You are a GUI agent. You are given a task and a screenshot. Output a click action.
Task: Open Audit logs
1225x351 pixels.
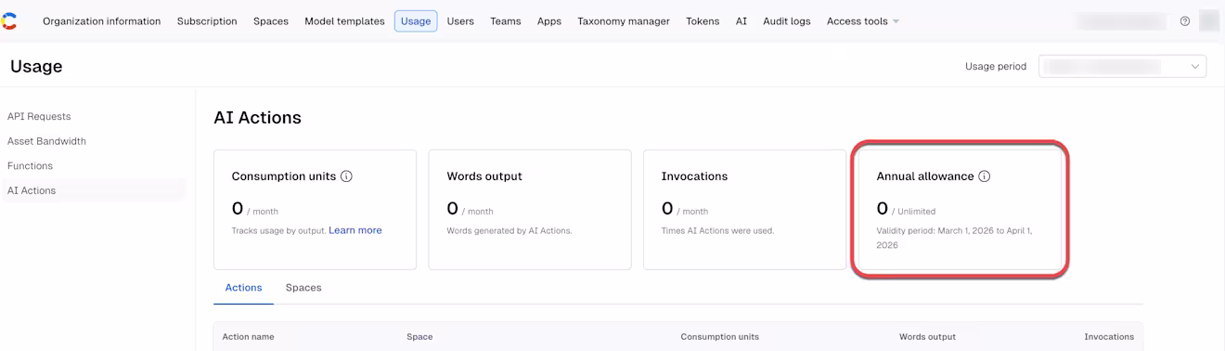(x=787, y=21)
